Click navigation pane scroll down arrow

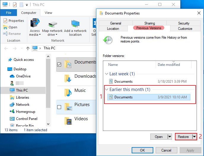click(48, 124)
